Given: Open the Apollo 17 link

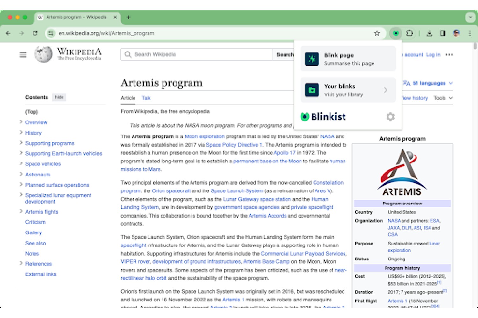Looking at the screenshot, I should [x=285, y=153].
